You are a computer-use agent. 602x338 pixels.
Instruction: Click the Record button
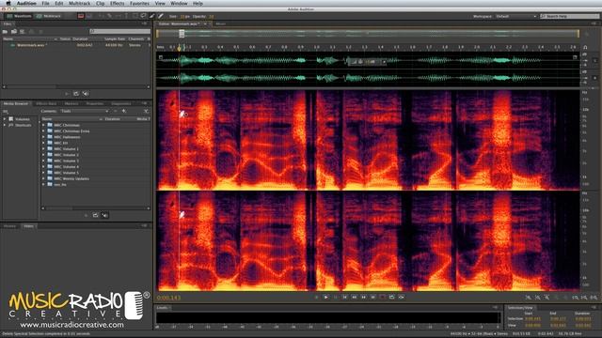tap(383, 297)
